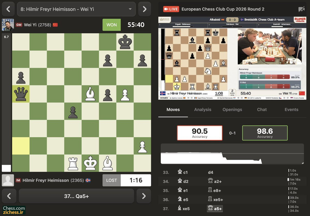Click Wei Yi's clock 55:40
The image size is (310, 216).
pyautogui.click(x=136, y=25)
